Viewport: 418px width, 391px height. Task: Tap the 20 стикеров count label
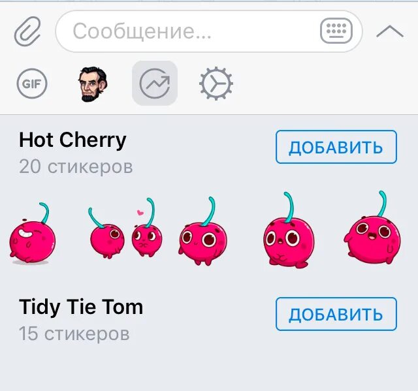[x=76, y=167]
